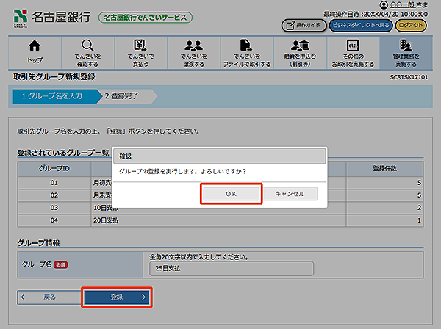Open でんさいを確認する magnifier icon
The width and height of the screenshot is (441, 329).
coord(87,47)
